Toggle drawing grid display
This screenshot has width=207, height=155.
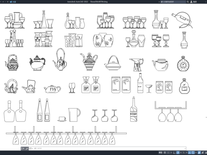pos(165,152)
